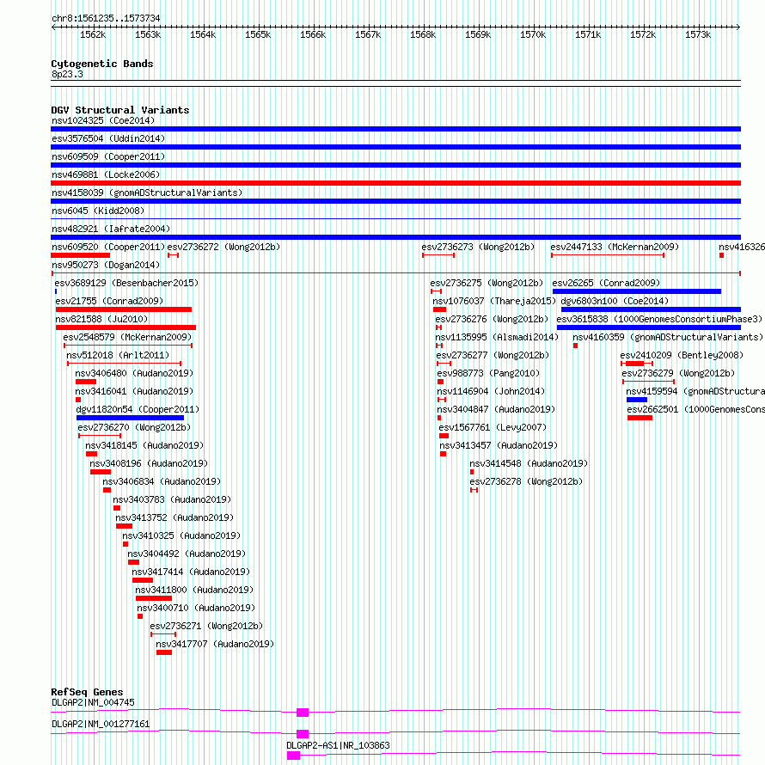
Task: Select nsv821588 (Ju2010) label
Action: [x=101, y=319]
